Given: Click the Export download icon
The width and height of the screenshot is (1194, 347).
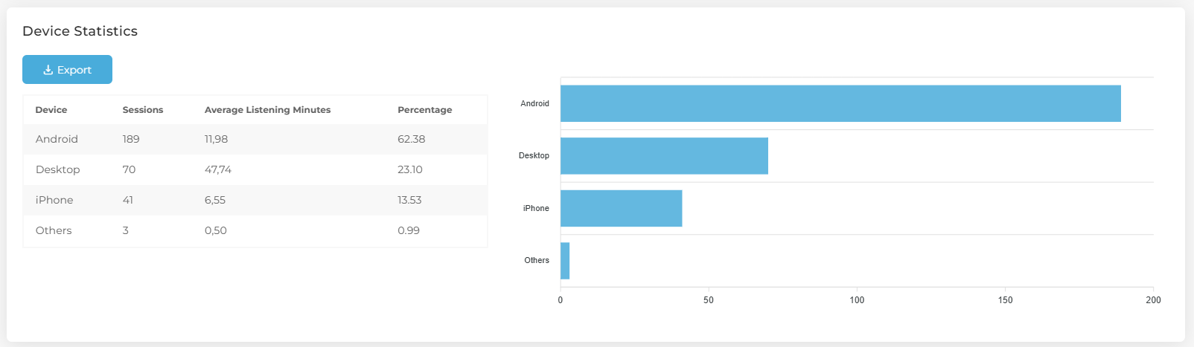Looking at the screenshot, I should click(48, 70).
